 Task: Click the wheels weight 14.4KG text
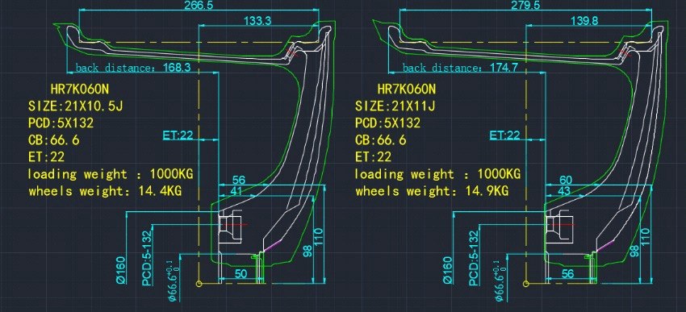[105, 191]
